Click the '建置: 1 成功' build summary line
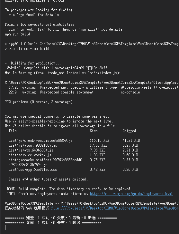The width and height of the screenshot is (179, 234). [61, 218]
